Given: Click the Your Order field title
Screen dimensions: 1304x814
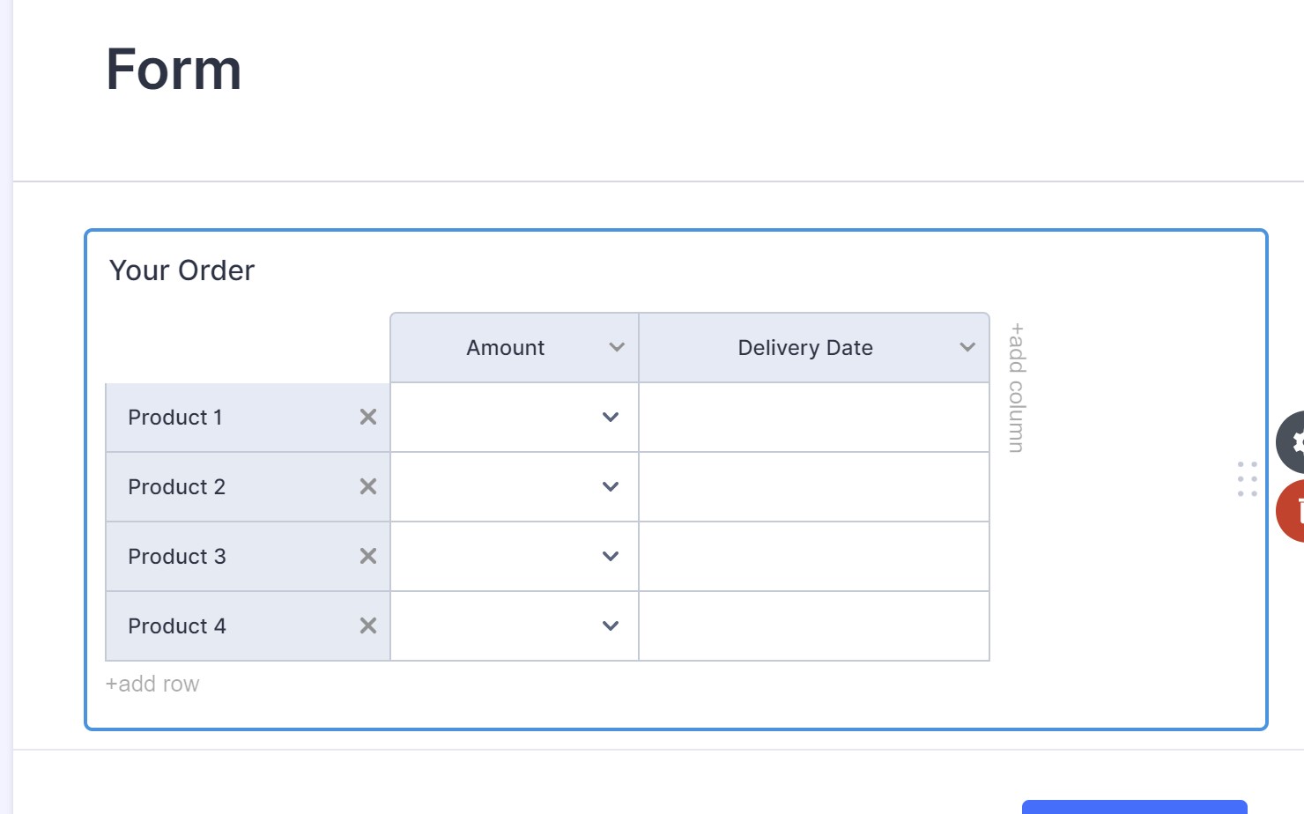Looking at the screenshot, I should pos(182,270).
